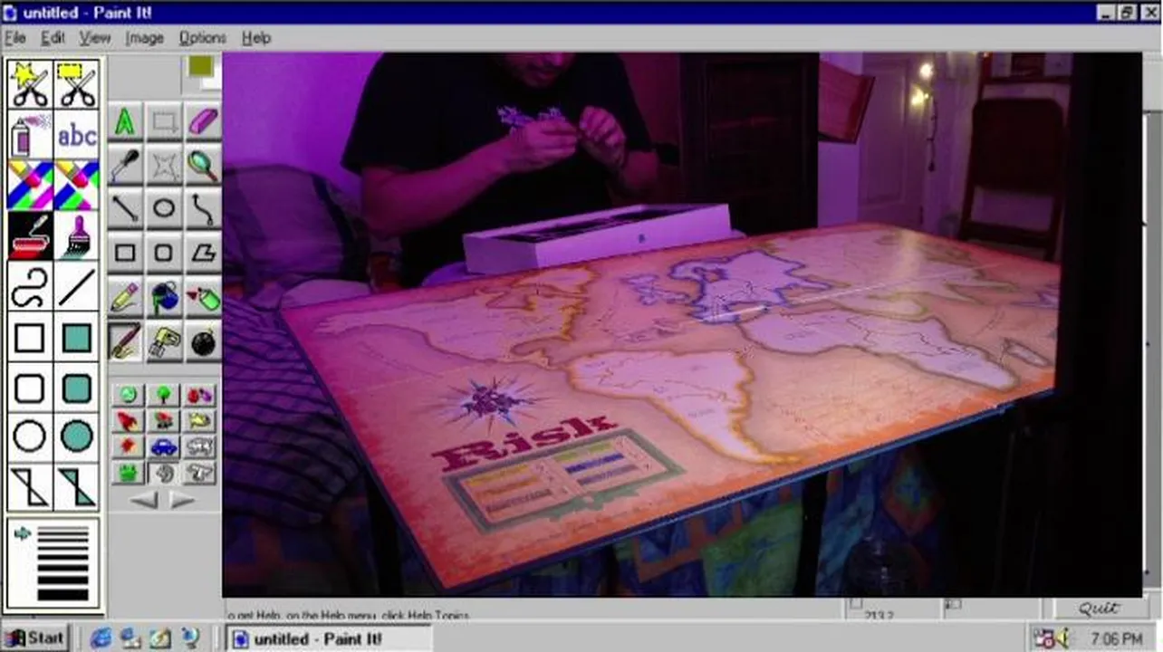Select the green spray bottle tool

click(203, 298)
